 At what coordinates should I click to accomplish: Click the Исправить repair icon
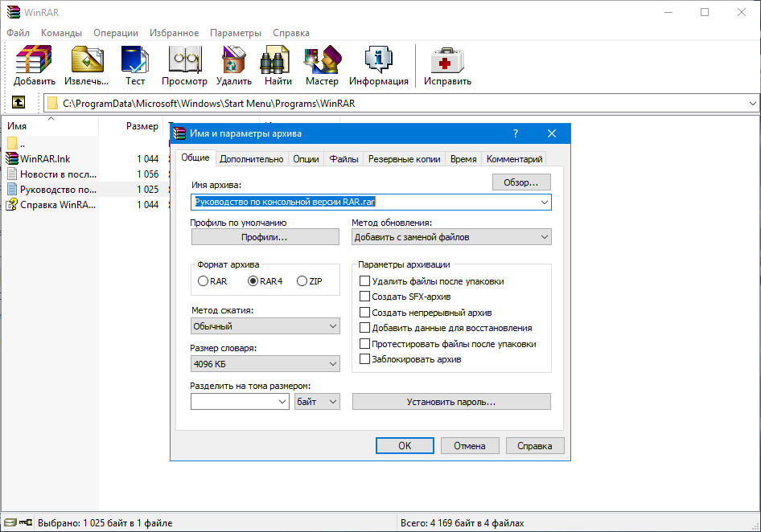click(x=447, y=61)
